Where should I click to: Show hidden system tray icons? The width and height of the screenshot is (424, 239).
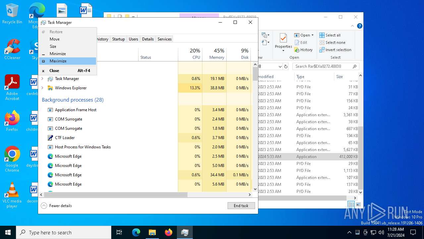pyautogui.click(x=349, y=232)
